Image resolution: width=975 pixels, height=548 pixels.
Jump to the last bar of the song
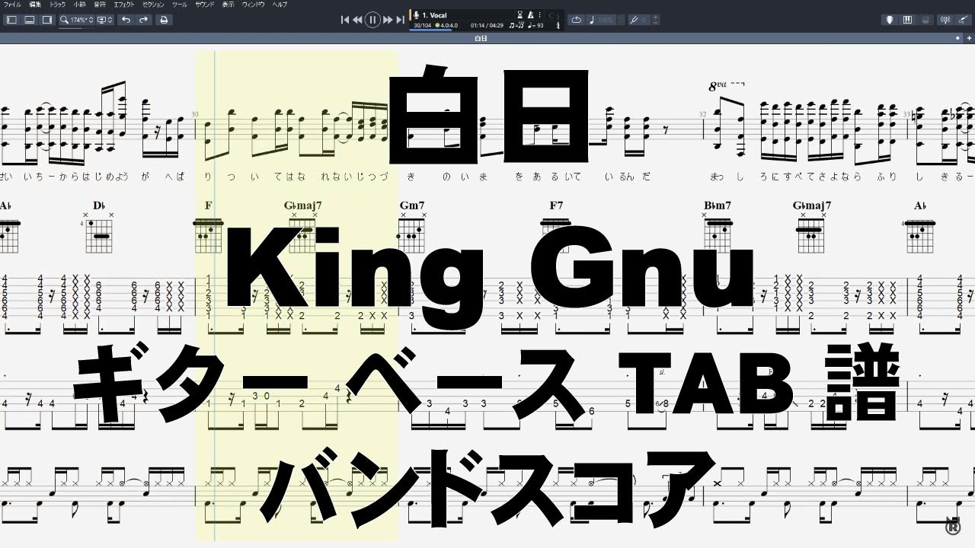pyautogui.click(x=401, y=20)
